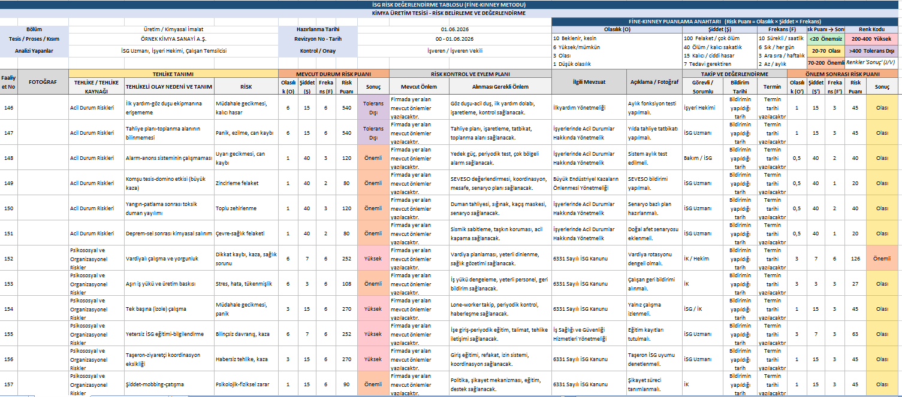Click the 'İşyeri Hekimi' responsible cell in row 146
Screen dimensions: 902x397
703,107
